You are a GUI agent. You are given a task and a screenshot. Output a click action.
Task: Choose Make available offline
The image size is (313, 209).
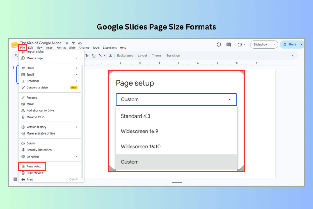click(50, 133)
